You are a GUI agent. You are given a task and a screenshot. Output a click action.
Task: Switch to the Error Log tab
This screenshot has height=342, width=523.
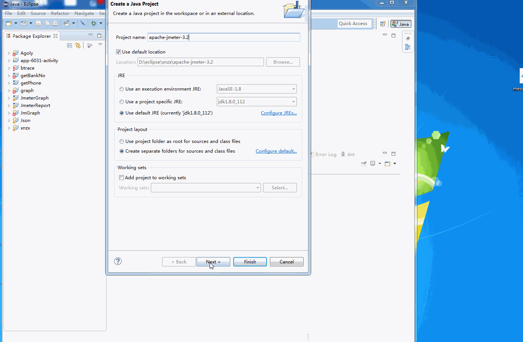pyautogui.click(x=323, y=154)
